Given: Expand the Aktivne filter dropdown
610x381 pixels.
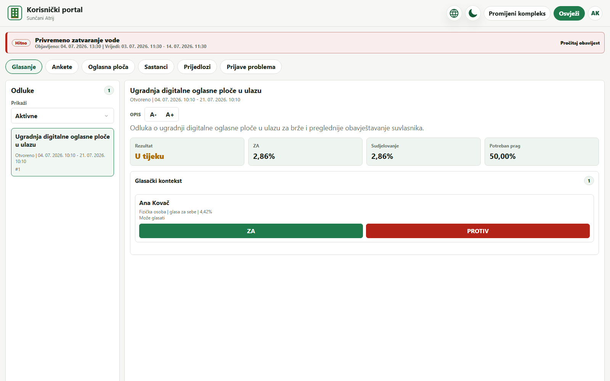Looking at the screenshot, I should pyautogui.click(x=63, y=116).
